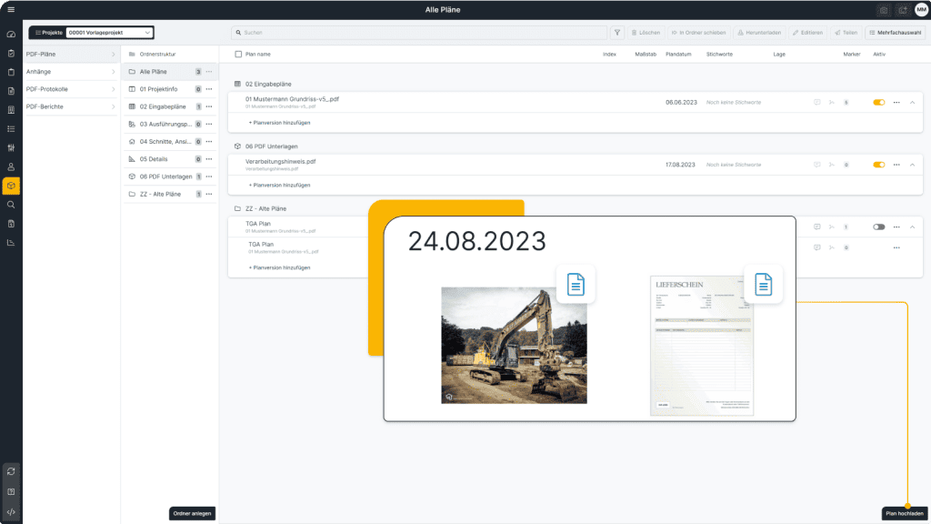The height and width of the screenshot is (524, 931).
Task: Click the sync icon at the sidebar bottom
Action: [x=10, y=472]
